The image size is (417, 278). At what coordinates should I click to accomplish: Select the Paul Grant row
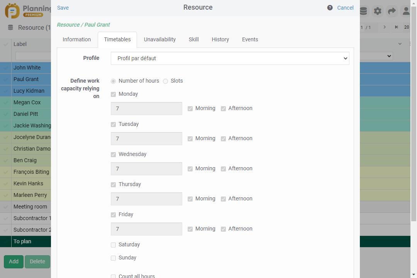pyautogui.click(x=25, y=79)
